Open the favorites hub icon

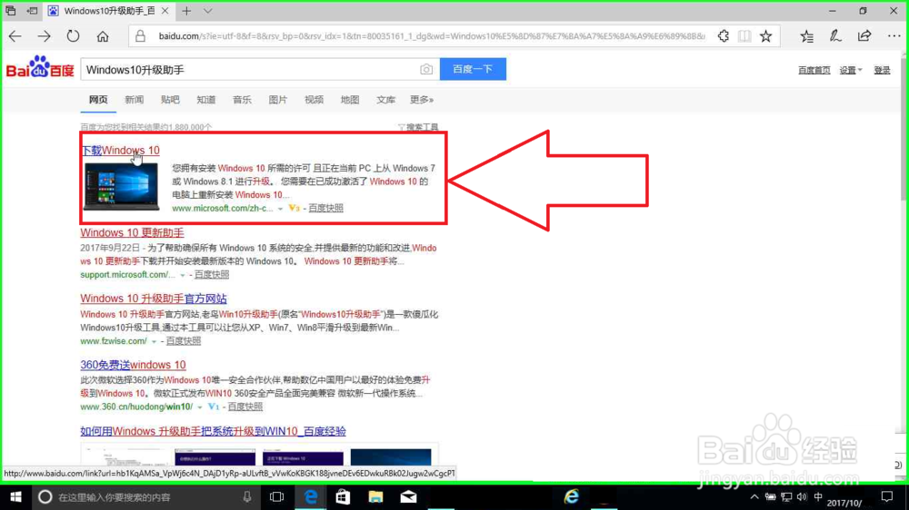[806, 36]
